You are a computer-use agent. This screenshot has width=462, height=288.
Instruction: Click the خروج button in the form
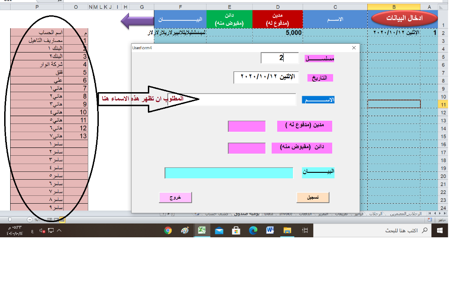(175, 198)
